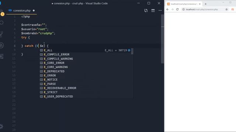Click the suggestion list scrollbar
The image size is (236, 132).
(x=132, y=51)
